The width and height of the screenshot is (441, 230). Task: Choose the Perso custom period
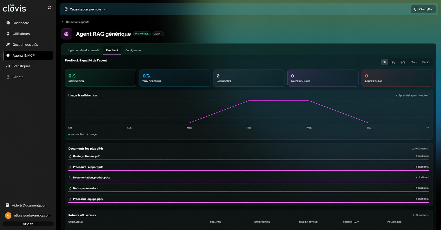(426, 62)
